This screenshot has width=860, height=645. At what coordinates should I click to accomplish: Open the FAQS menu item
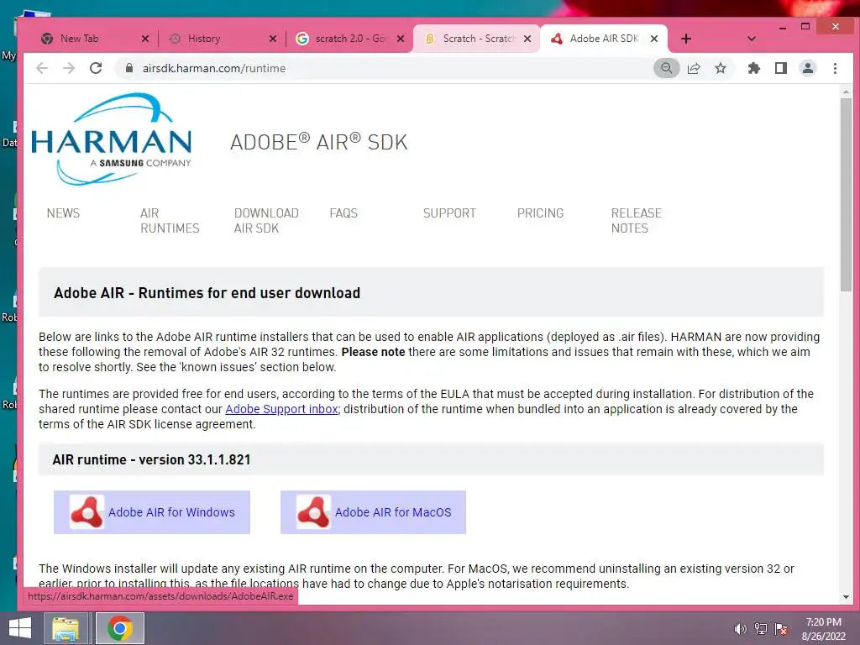point(343,212)
